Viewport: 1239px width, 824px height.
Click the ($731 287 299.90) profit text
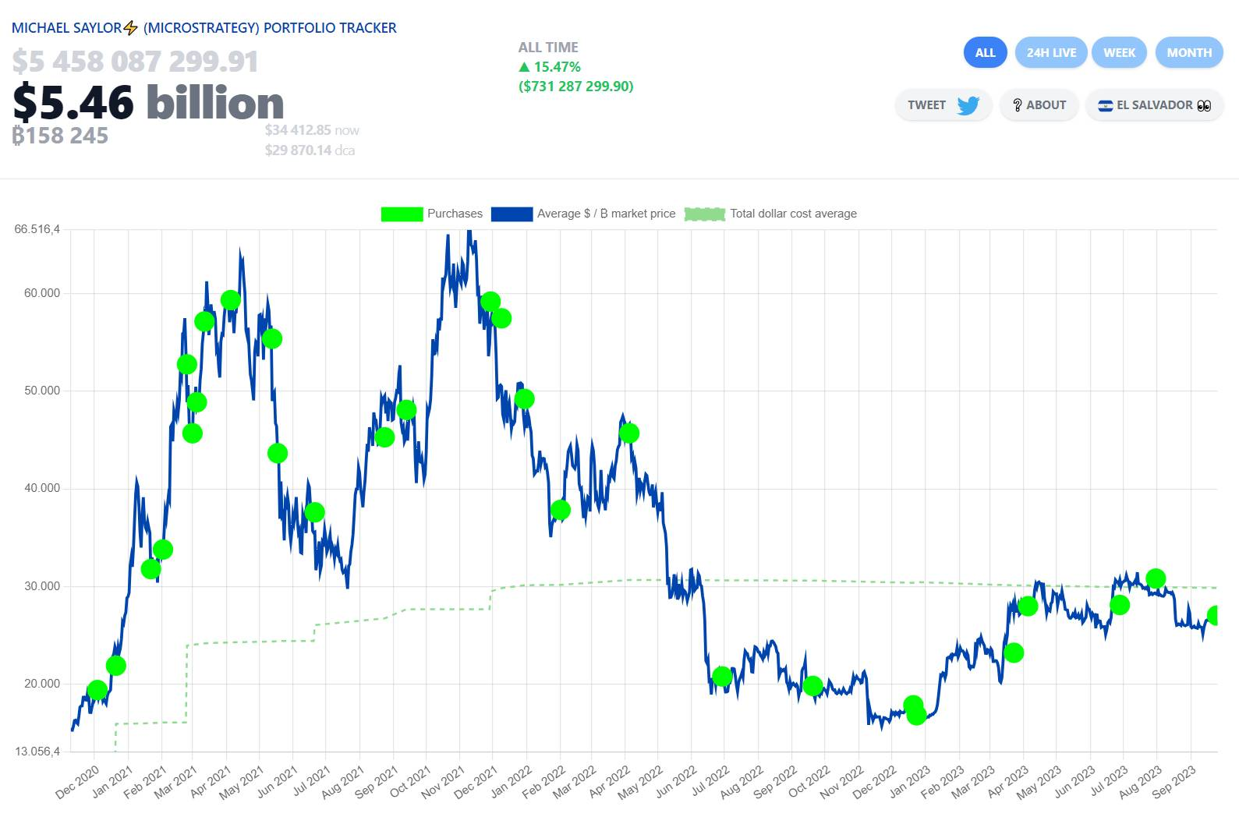(x=576, y=86)
